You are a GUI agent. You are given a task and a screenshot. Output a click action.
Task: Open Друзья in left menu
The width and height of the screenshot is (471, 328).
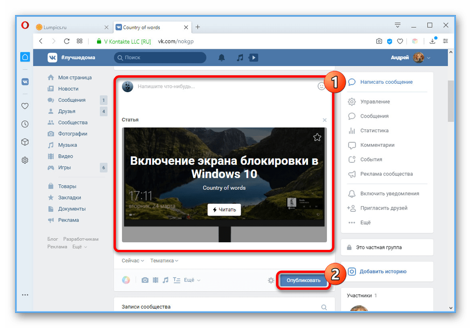coord(66,111)
